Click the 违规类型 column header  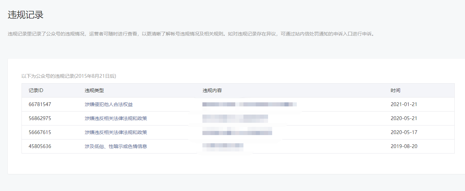[x=94, y=90]
